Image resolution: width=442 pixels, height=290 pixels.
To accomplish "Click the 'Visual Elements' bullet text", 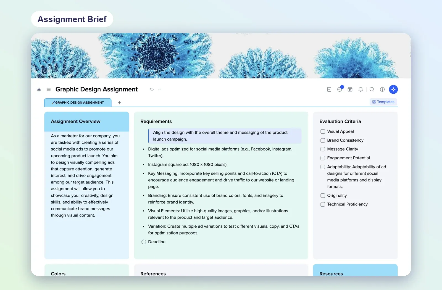I will (218, 214).
